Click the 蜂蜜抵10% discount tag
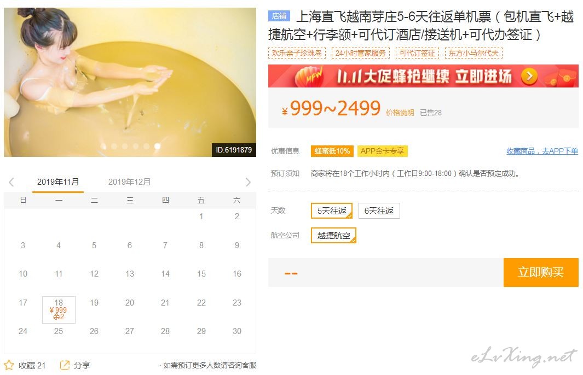The image size is (583, 375). (x=332, y=151)
